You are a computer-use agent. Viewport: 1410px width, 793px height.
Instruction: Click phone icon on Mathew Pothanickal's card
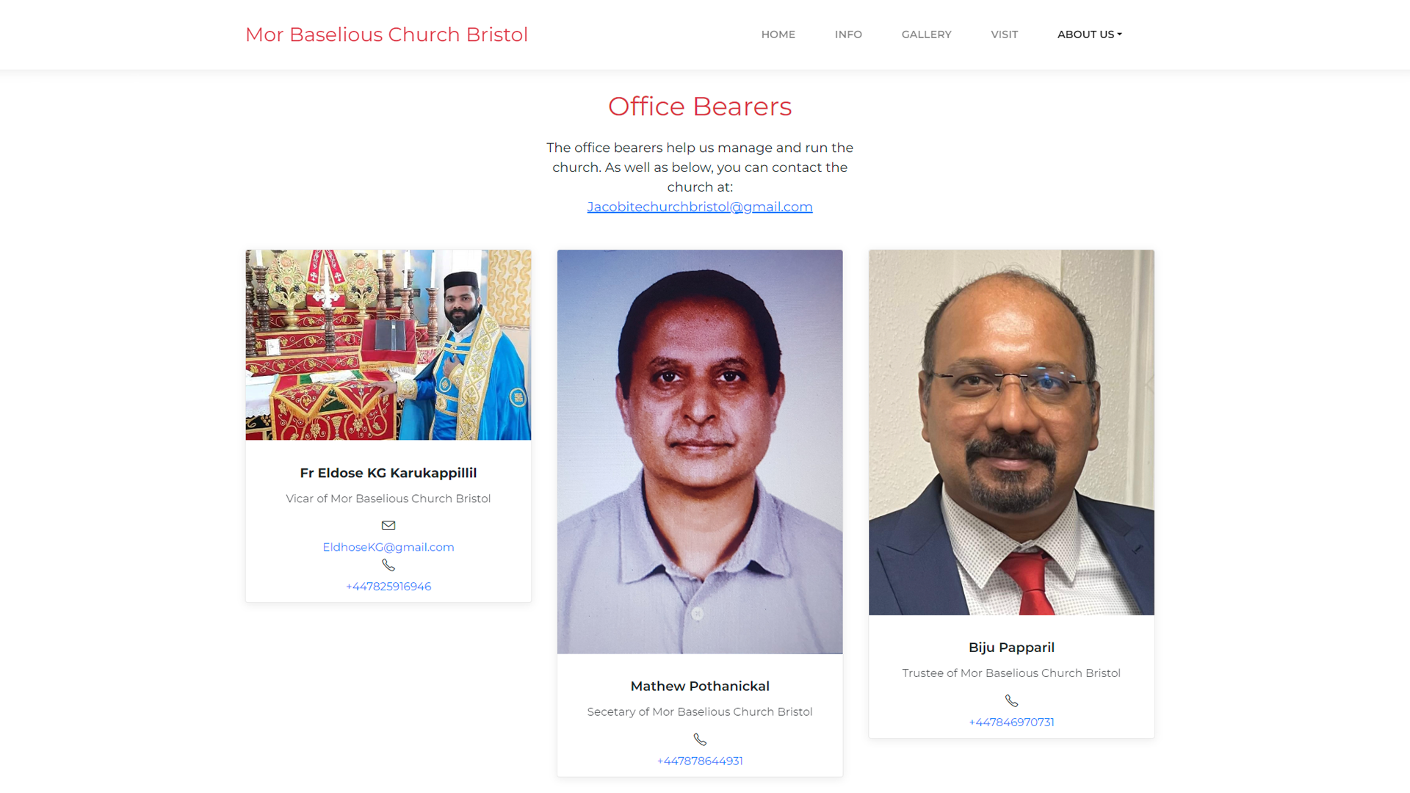click(x=700, y=739)
